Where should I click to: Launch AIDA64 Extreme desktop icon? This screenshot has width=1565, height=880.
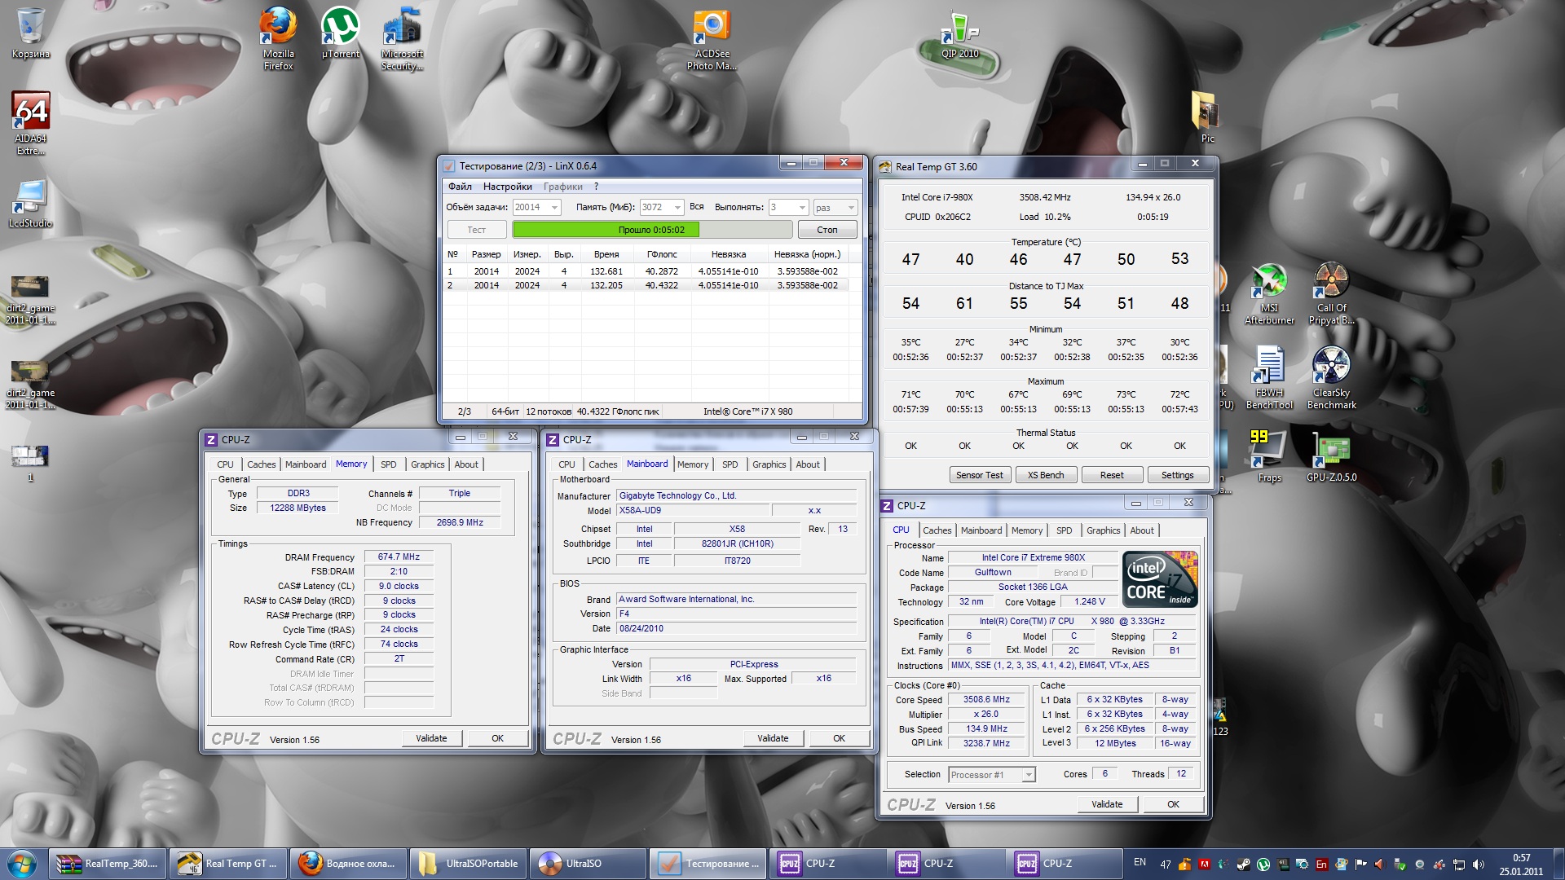[x=31, y=123]
